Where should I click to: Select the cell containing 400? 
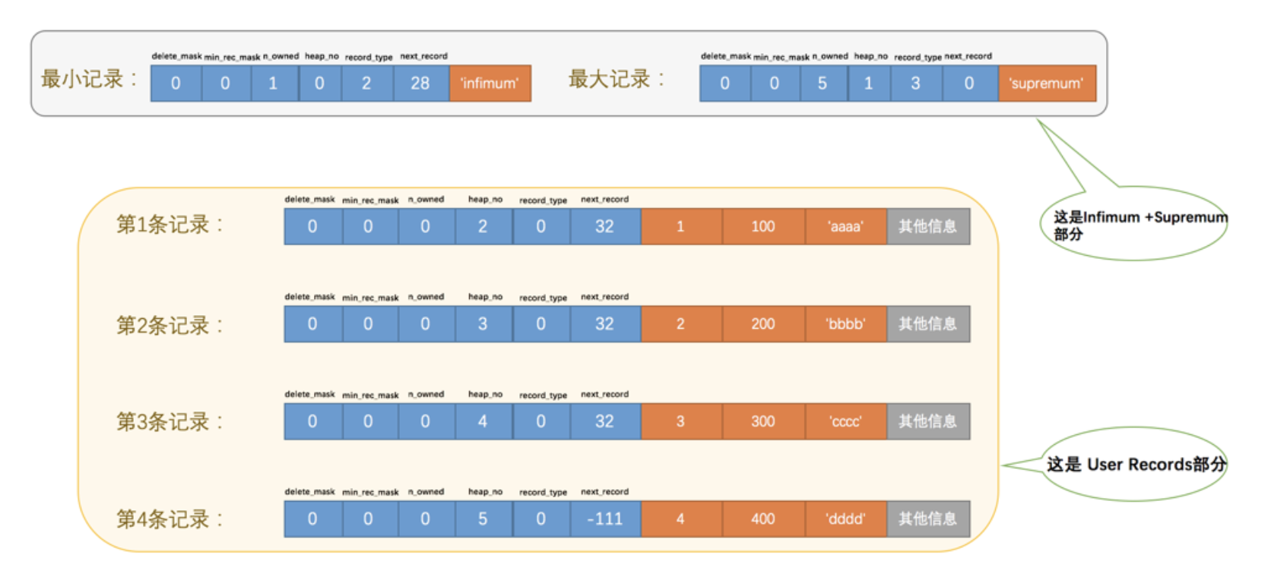click(763, 519)
